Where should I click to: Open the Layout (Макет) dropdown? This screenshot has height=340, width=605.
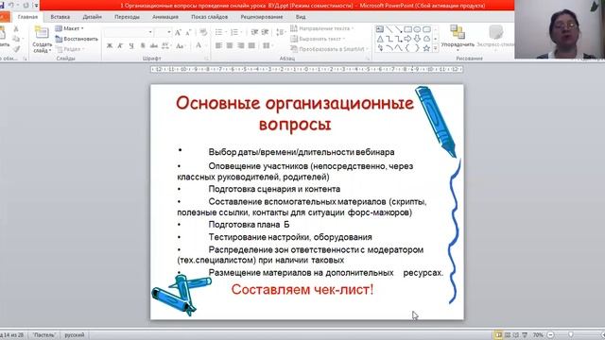[x=69, y=28]
